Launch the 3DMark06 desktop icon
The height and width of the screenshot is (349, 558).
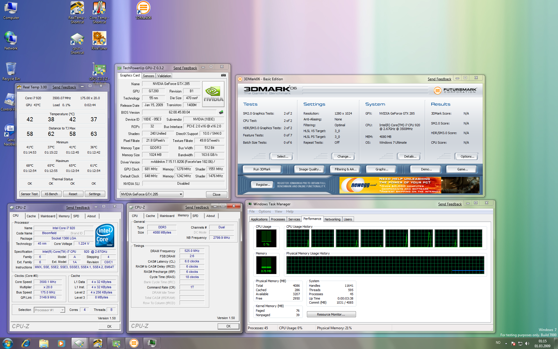click(143, 10)
